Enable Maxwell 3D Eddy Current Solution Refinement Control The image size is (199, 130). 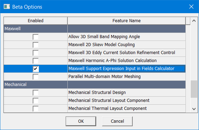35,53
